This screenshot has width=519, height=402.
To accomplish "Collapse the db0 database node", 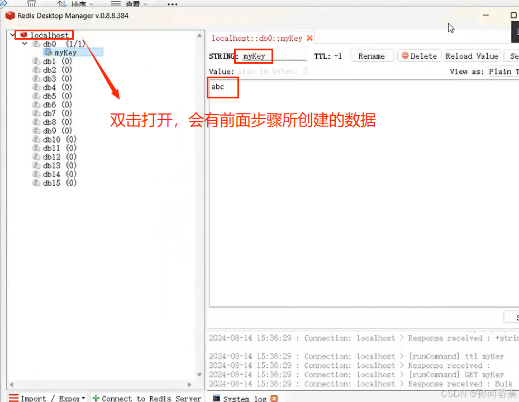I will point(25,44).
